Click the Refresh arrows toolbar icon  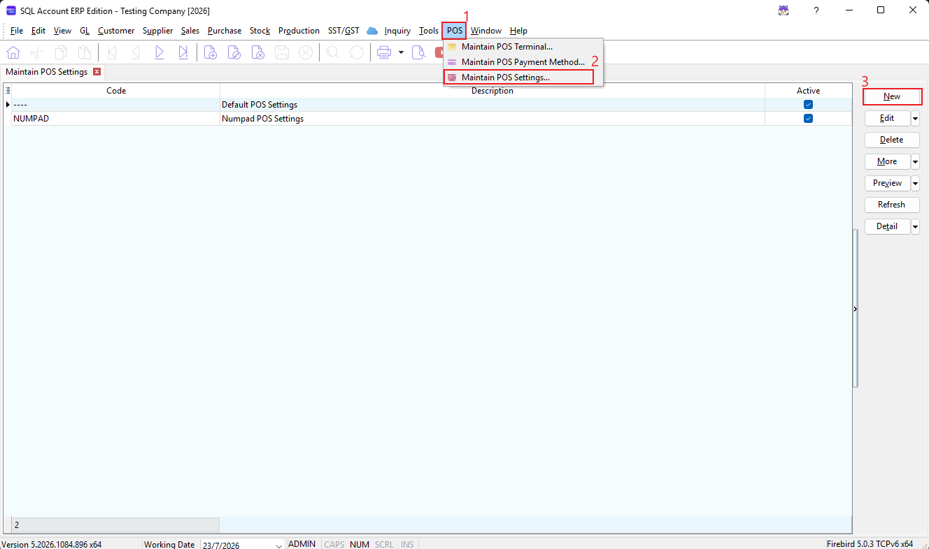click(357, 52)
